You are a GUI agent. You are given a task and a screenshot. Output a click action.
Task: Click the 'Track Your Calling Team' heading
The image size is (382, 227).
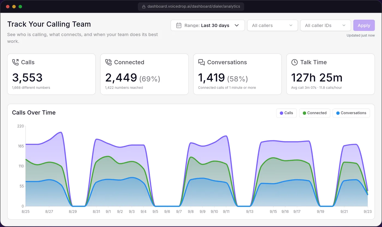49,24
